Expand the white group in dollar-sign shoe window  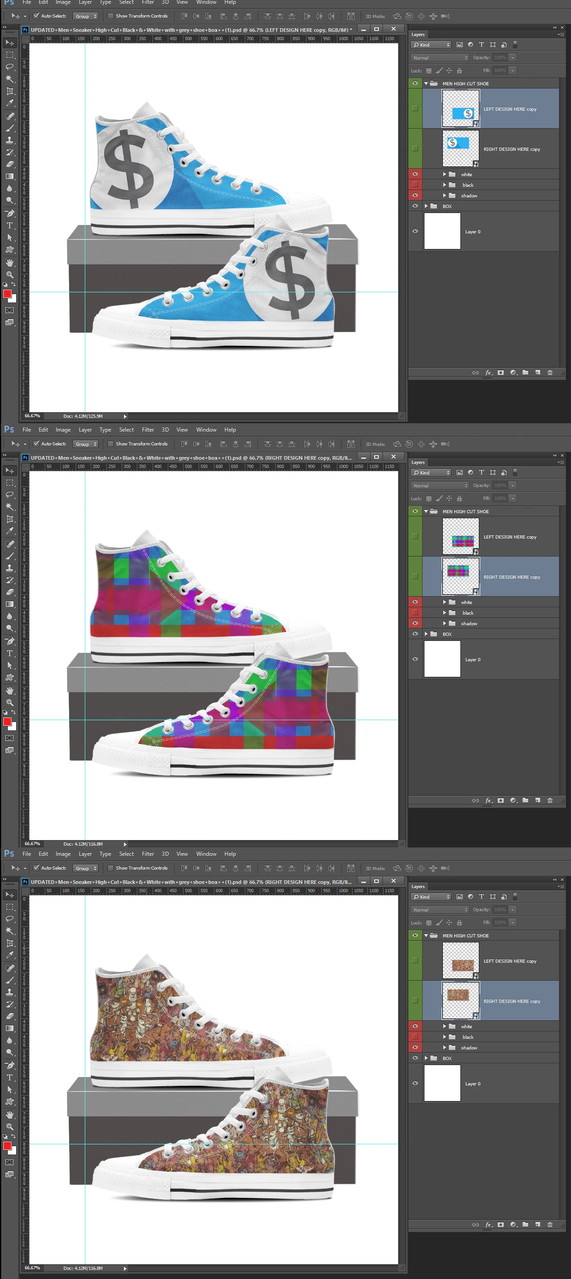click(445, 174)
